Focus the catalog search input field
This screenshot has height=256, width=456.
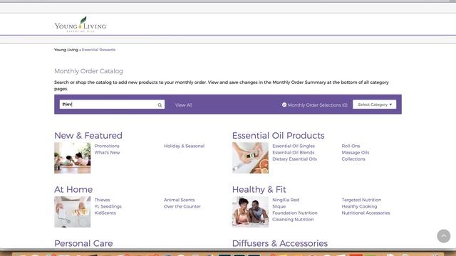112,105
